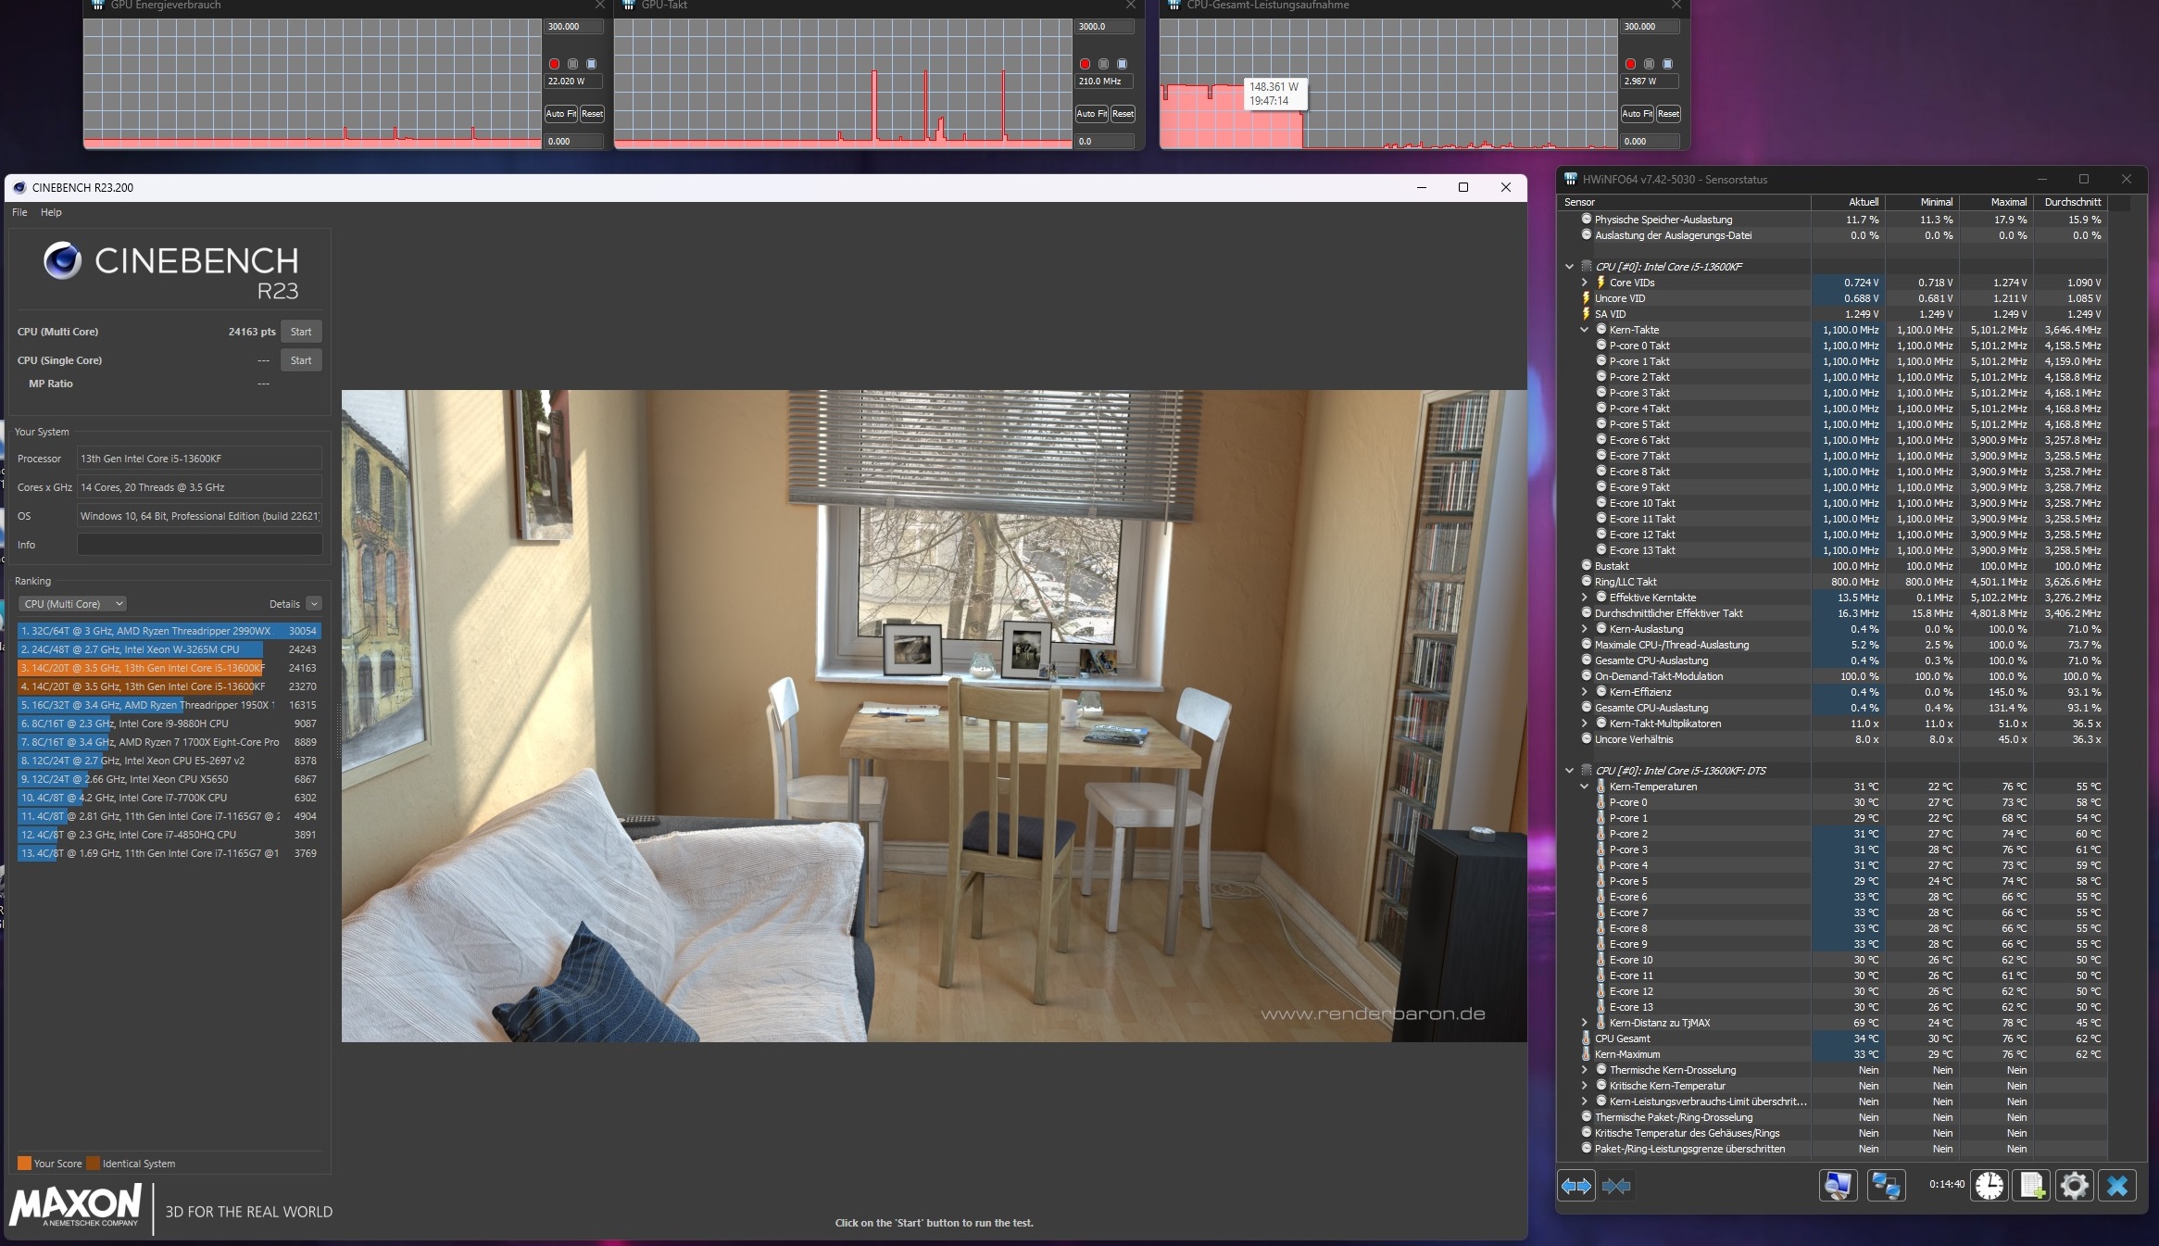Open remote monitoring via the networked computers icon

tap(1887, 1186)
